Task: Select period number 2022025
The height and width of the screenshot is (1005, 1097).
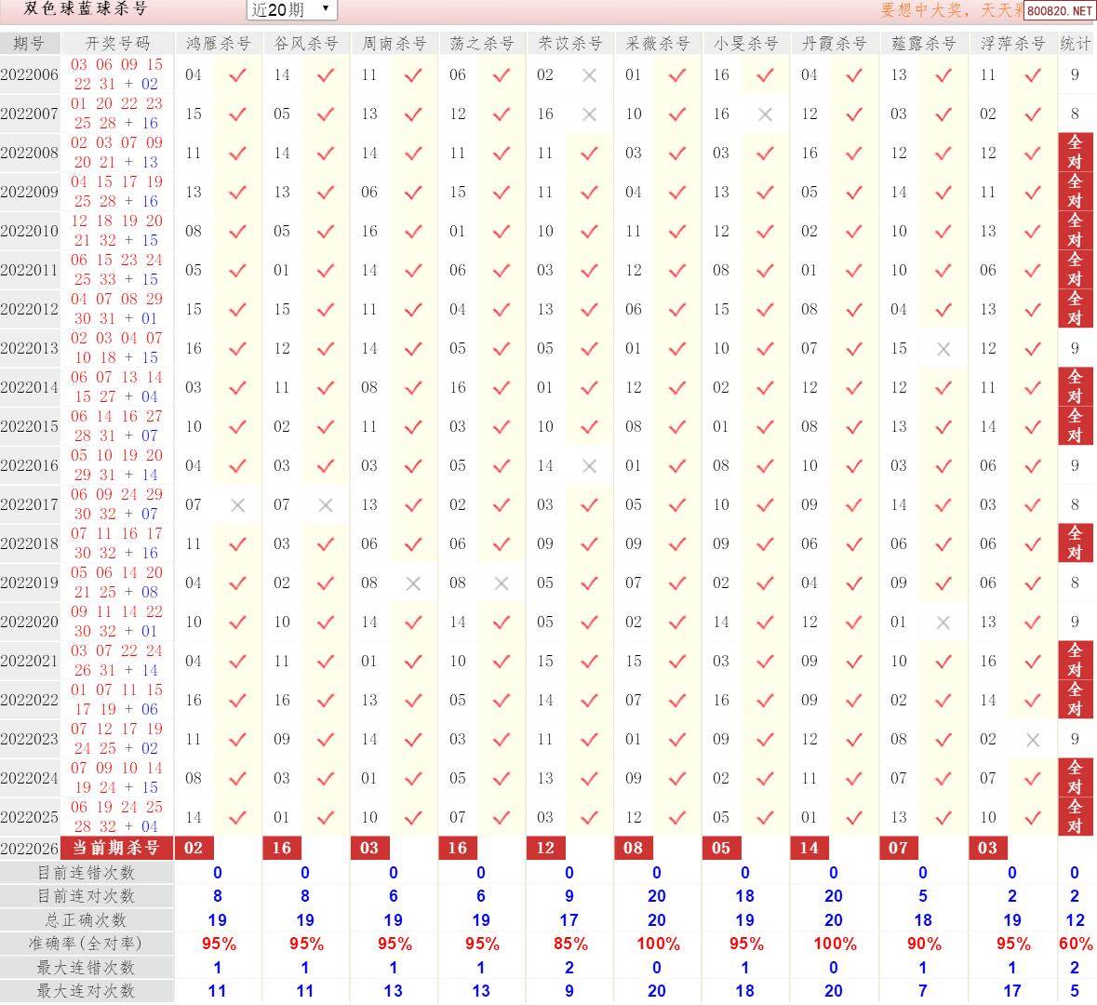Action: [30, 817]
